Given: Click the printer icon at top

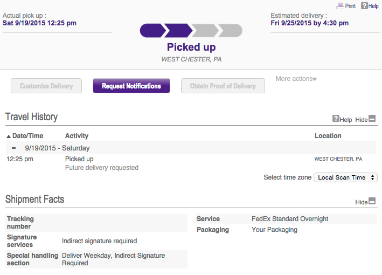Looking at the screenshot, I should 340,6.
